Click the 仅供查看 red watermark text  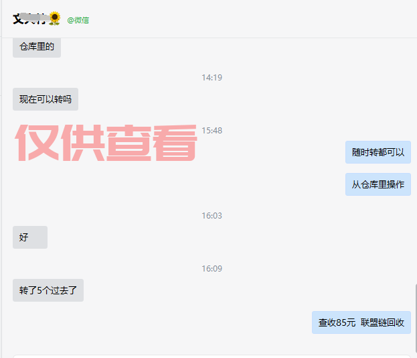(x=106, y=143)
